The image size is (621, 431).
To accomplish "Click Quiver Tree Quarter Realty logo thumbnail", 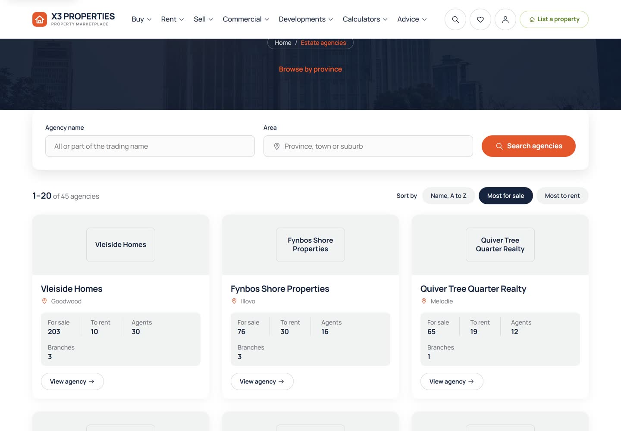I will tap(500, 245).
